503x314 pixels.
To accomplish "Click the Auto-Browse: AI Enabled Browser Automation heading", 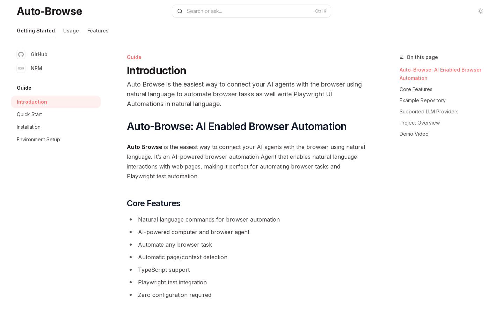I will click(x=236, y=126).
